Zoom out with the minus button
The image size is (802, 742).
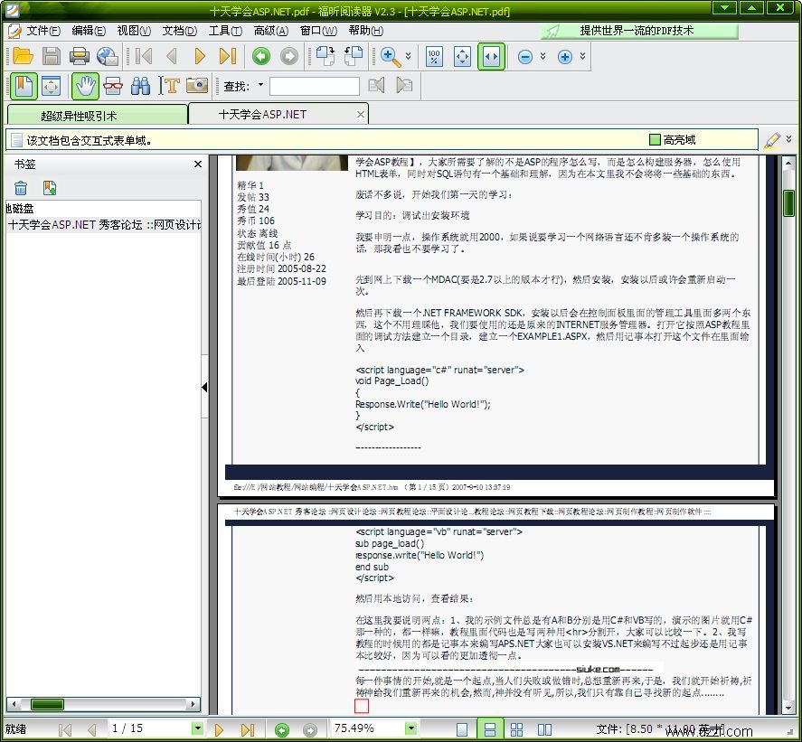coord(524,56)
